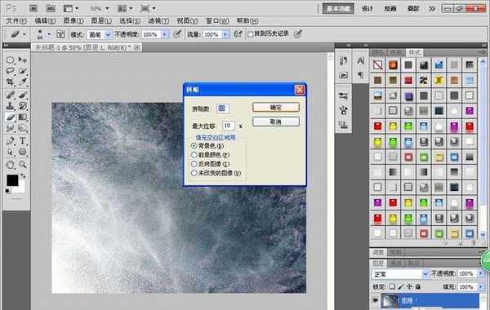
Task: Click the foreground black color swatch
Action: (11, 179)
